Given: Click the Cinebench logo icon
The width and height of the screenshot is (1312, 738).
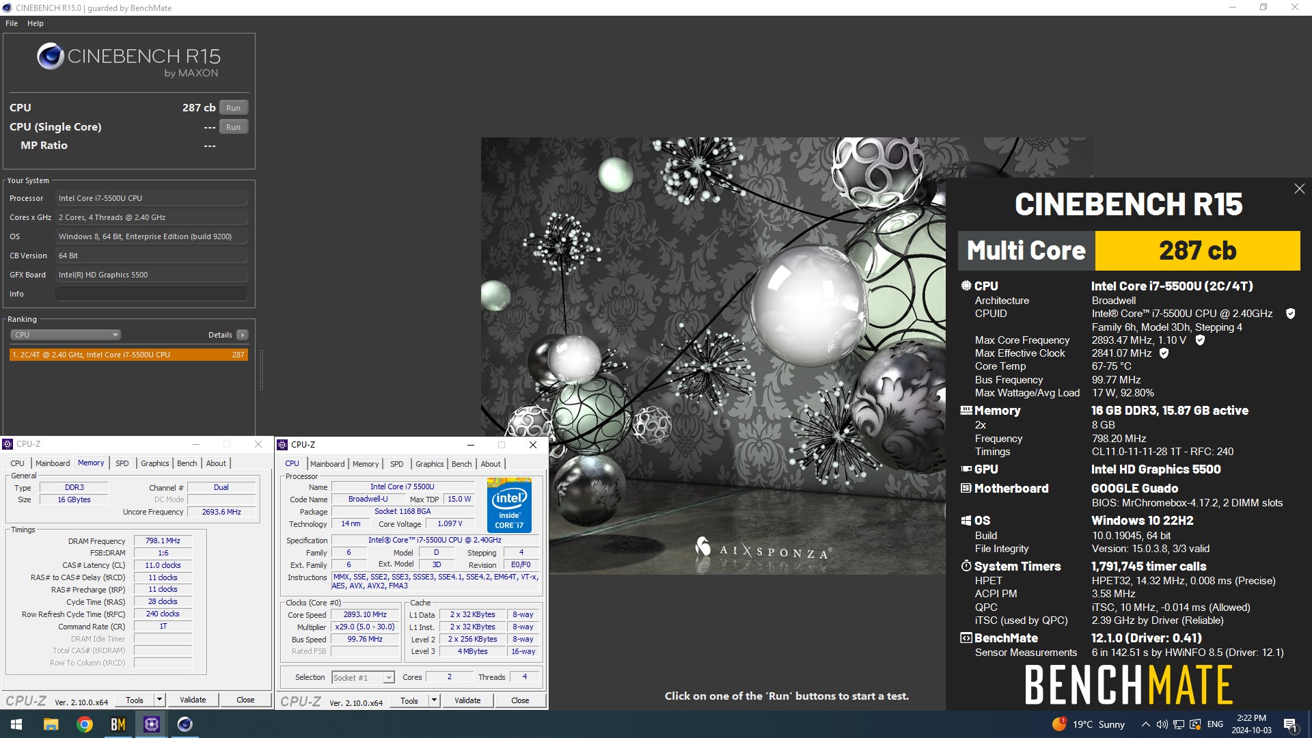Looking at the screenshot, I should (x=51, y=57).
